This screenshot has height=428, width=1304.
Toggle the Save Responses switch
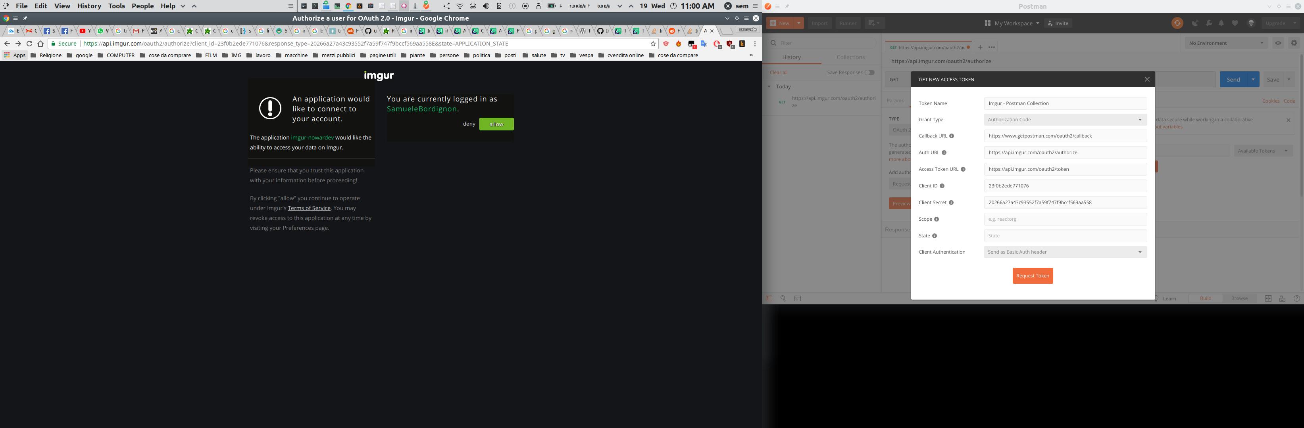(x=869, y=72)
